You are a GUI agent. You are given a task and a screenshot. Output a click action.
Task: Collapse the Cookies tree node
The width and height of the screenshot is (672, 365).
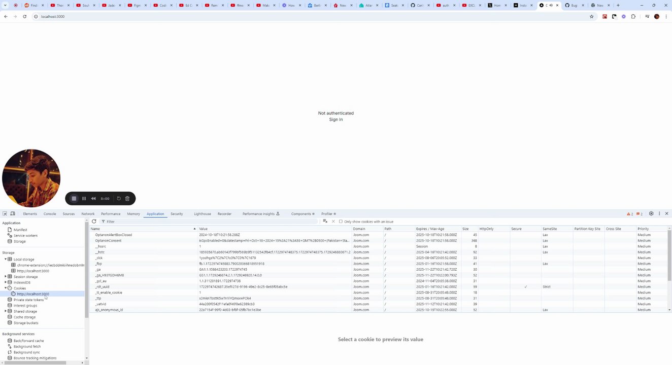6,288
